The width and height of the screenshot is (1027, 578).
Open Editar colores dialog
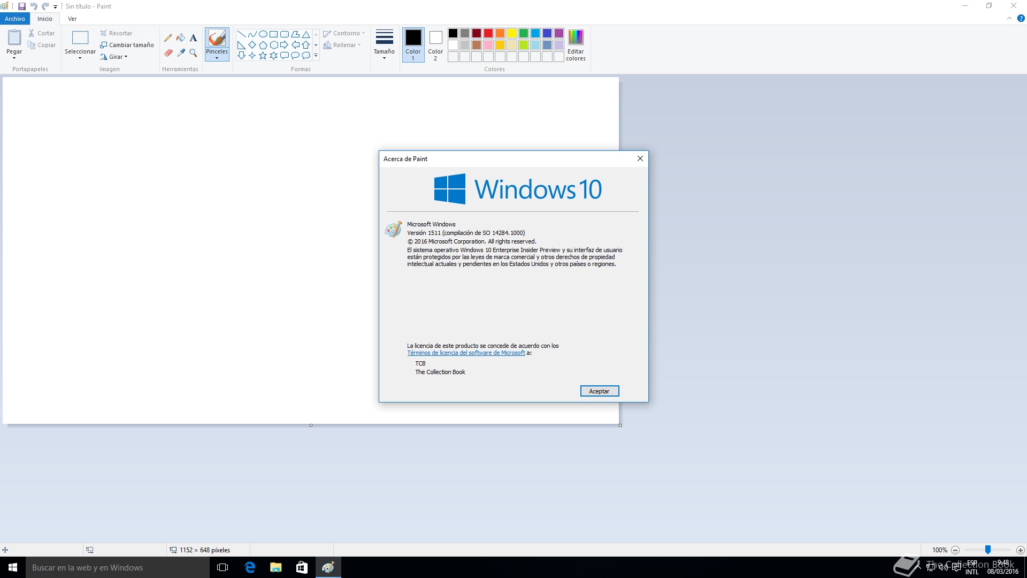click(576, 45)
